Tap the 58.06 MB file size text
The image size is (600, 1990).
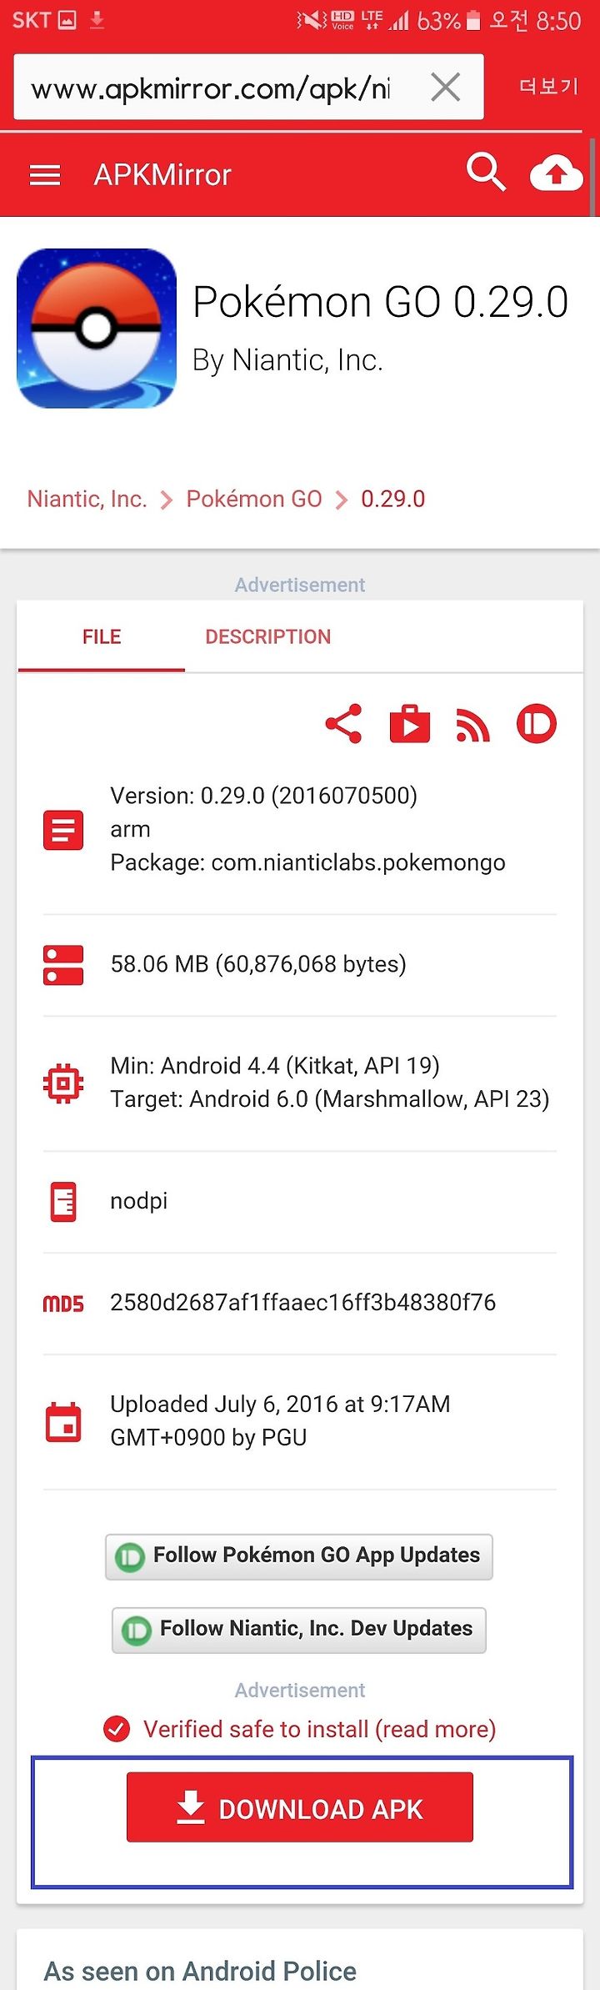pyautogui.click(x=258, y=964)
